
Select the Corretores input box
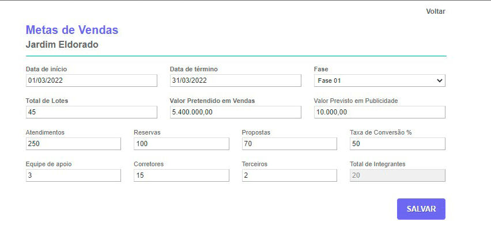181,175
